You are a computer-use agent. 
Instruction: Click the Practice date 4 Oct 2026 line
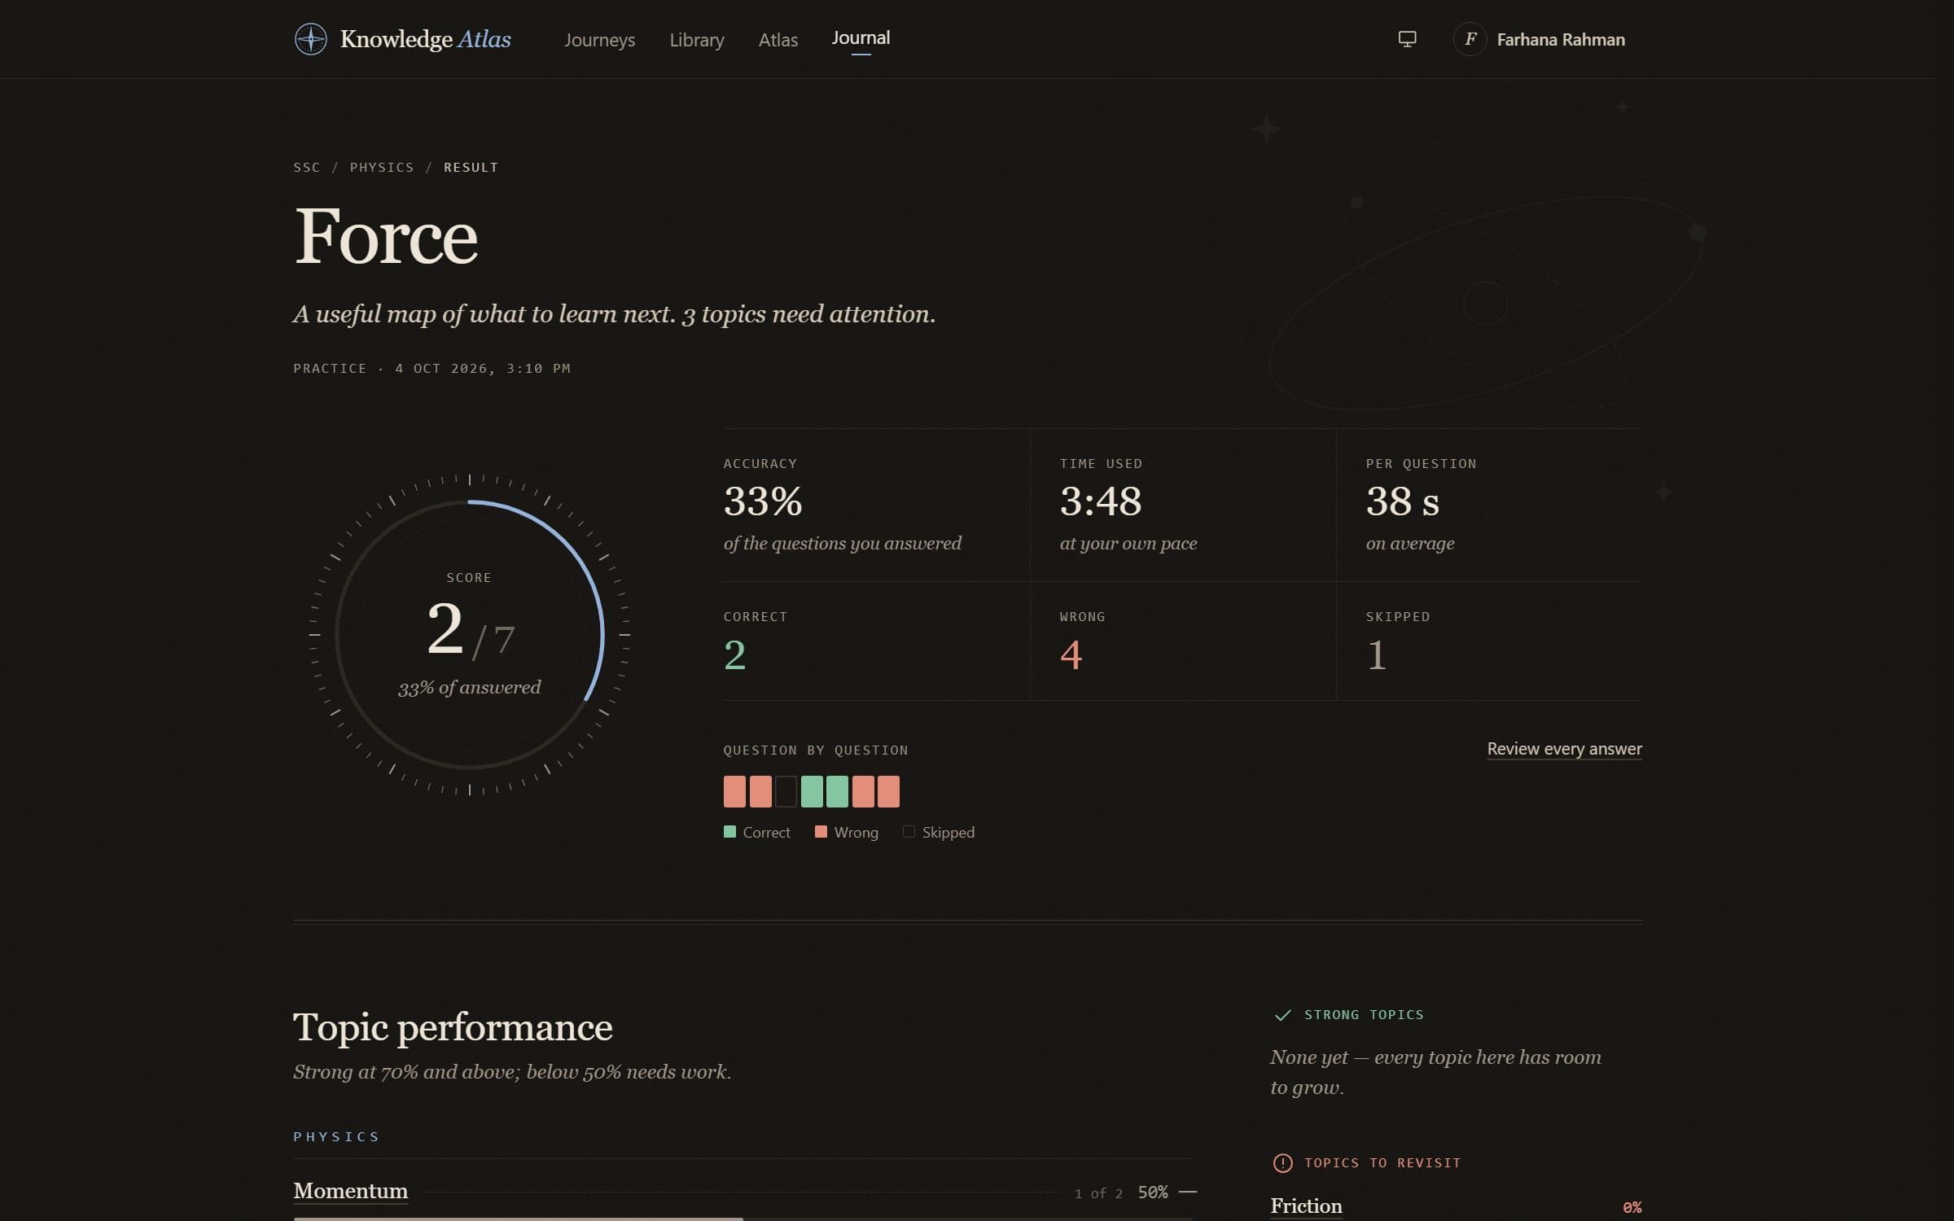tap(432, 369)
